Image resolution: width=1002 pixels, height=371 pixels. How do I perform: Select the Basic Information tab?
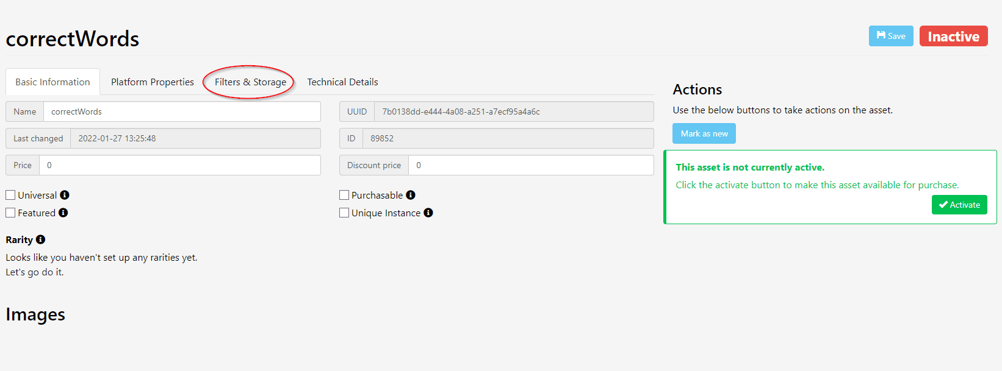click(x=52, y=82)
